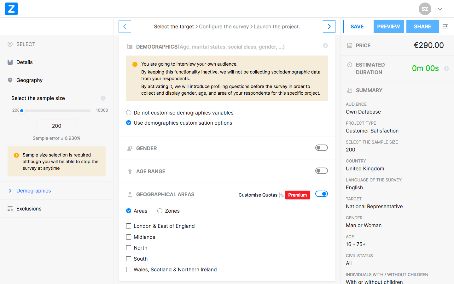The width and height of the screenshot is (454, 284).
Task: Click the Estimated Duration info icon
Action: click(x=446, y=68)
